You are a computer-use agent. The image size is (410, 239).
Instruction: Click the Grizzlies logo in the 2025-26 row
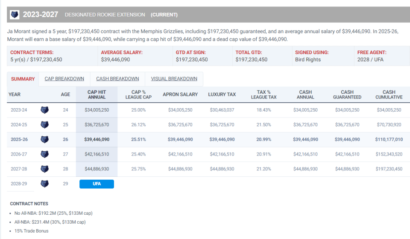(x=44, y=139)
